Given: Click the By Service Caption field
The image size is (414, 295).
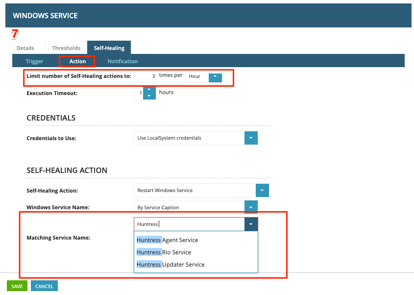Looking at the screenshot, I should pyautogui.click(x=189, y=207).
